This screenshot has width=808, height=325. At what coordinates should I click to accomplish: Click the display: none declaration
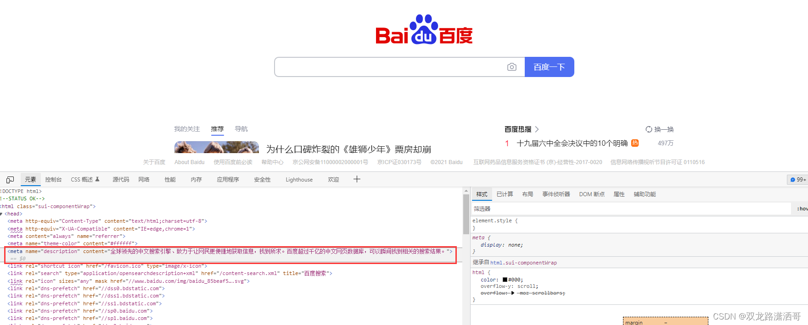(x=502, y=245)
